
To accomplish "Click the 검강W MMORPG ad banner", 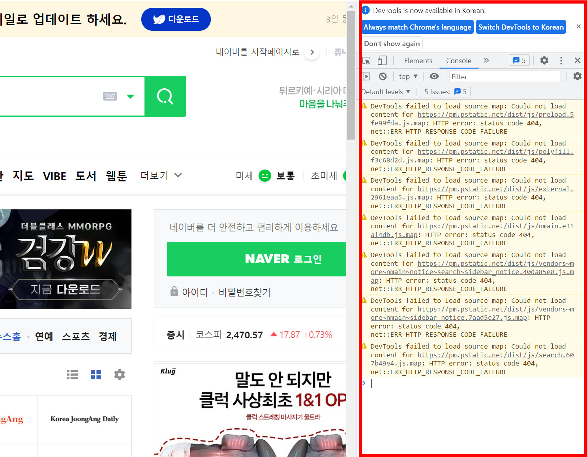I will click(66, 259).
